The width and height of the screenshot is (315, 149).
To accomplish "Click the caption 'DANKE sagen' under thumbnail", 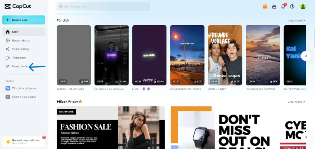I will click(217, 89).
